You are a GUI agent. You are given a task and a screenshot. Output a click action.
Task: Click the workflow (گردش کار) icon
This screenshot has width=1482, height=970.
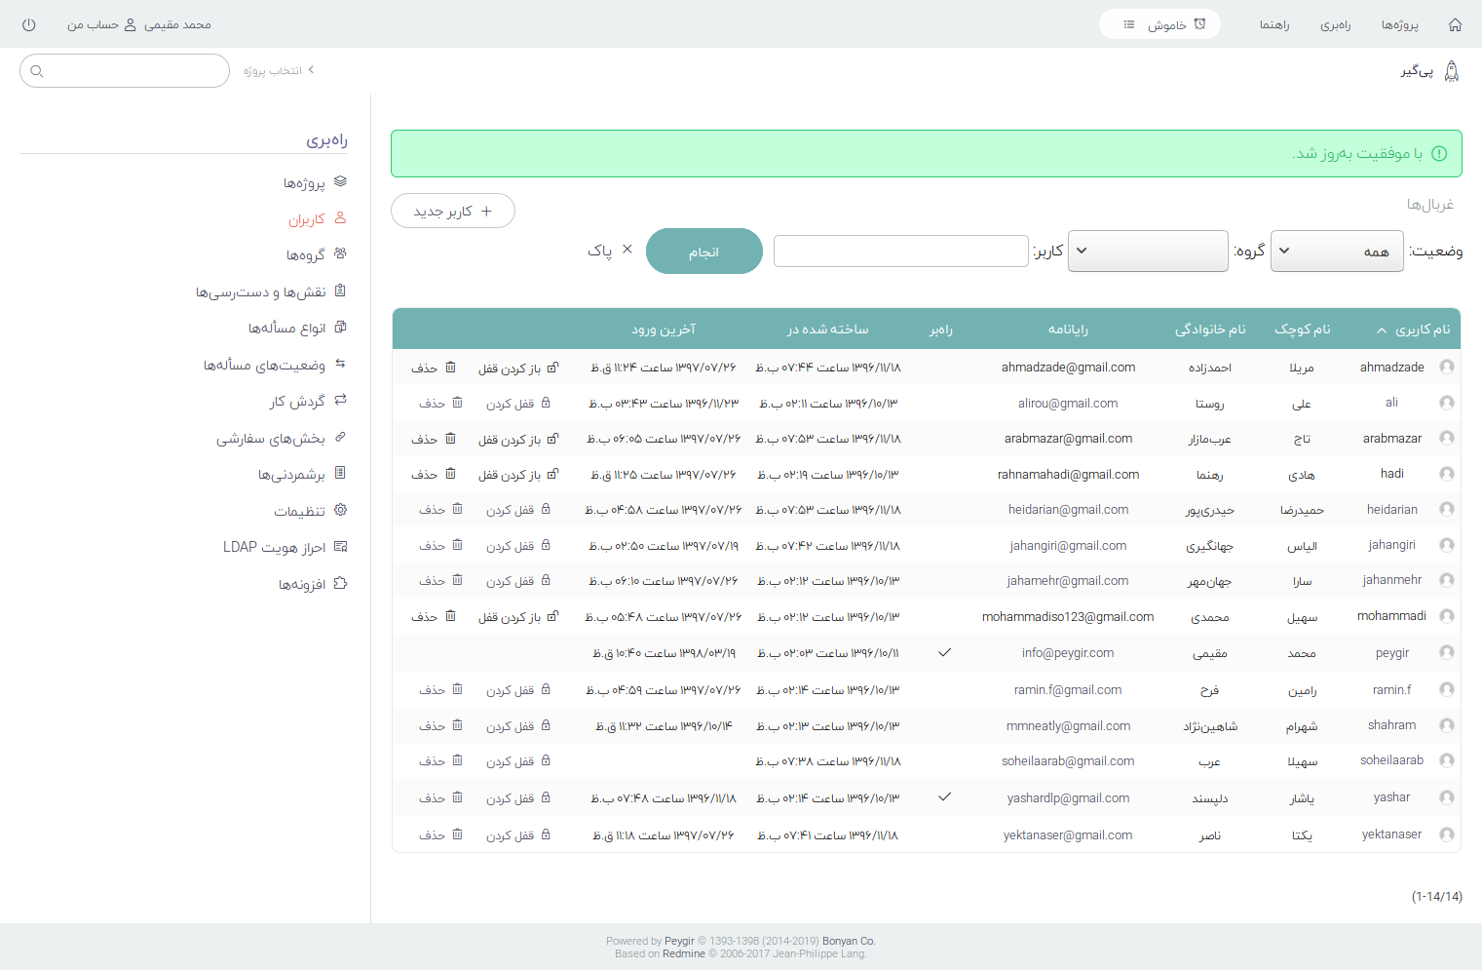click(x=340, y=400)
